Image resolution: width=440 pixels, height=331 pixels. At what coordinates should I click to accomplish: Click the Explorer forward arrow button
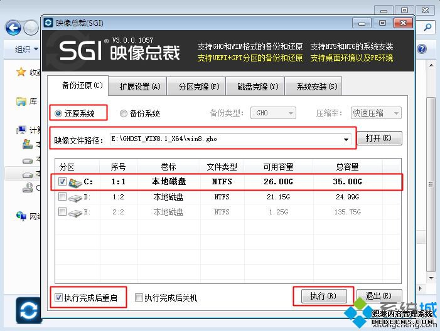pyautogui.click(x=31, y=28)
